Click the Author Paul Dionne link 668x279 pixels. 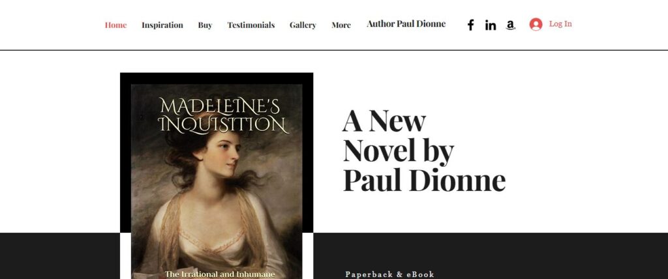406,24
